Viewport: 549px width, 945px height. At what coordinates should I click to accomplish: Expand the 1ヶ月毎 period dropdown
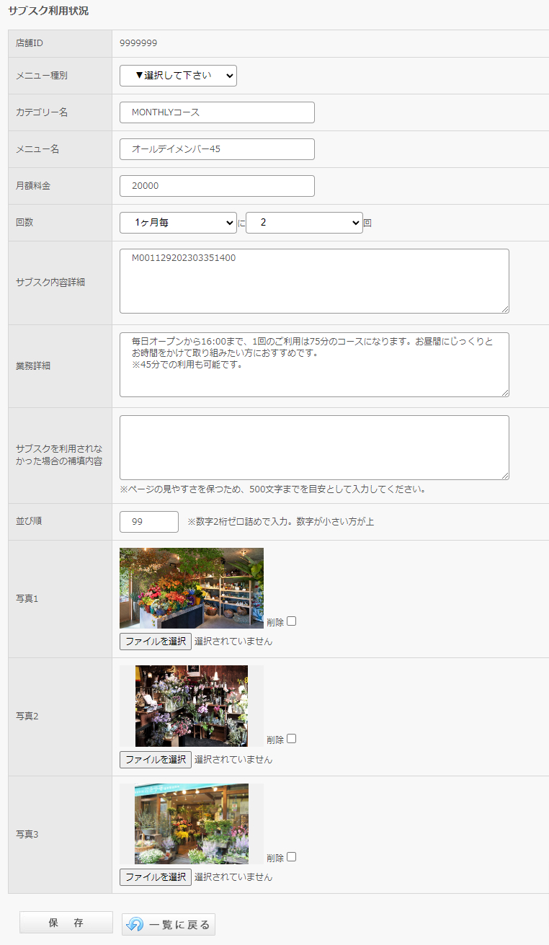point(178,223)
